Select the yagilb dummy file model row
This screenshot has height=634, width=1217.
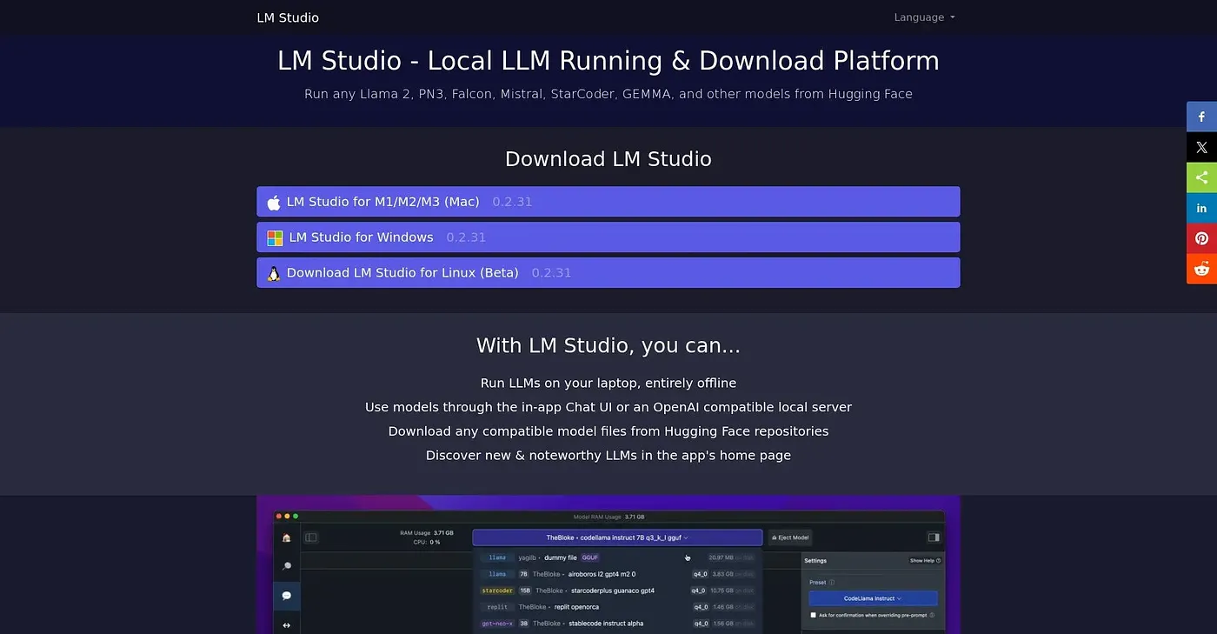point(617,557)
